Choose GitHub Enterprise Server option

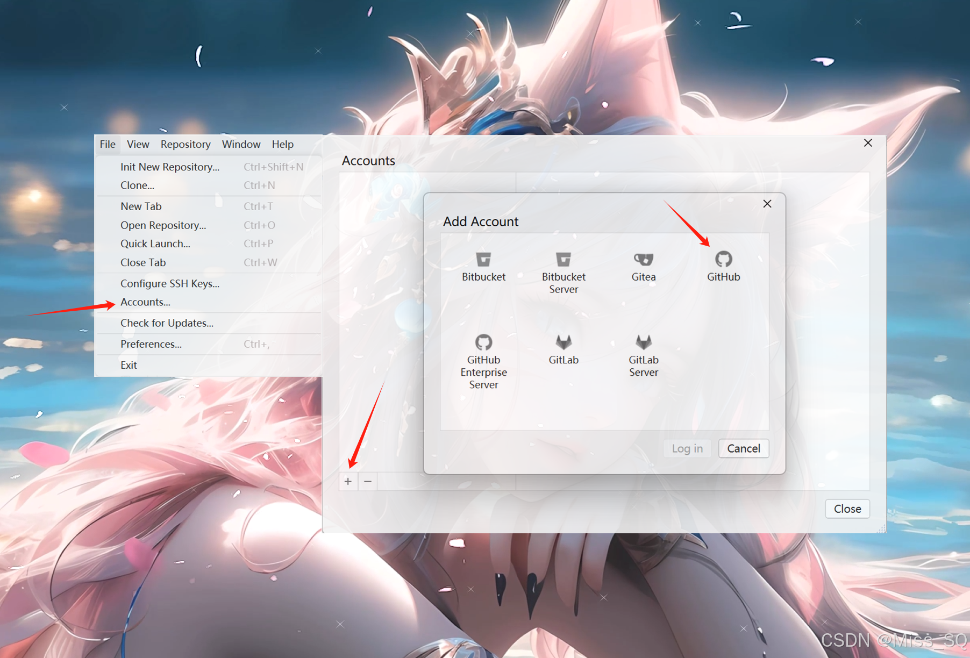(483, 362)
